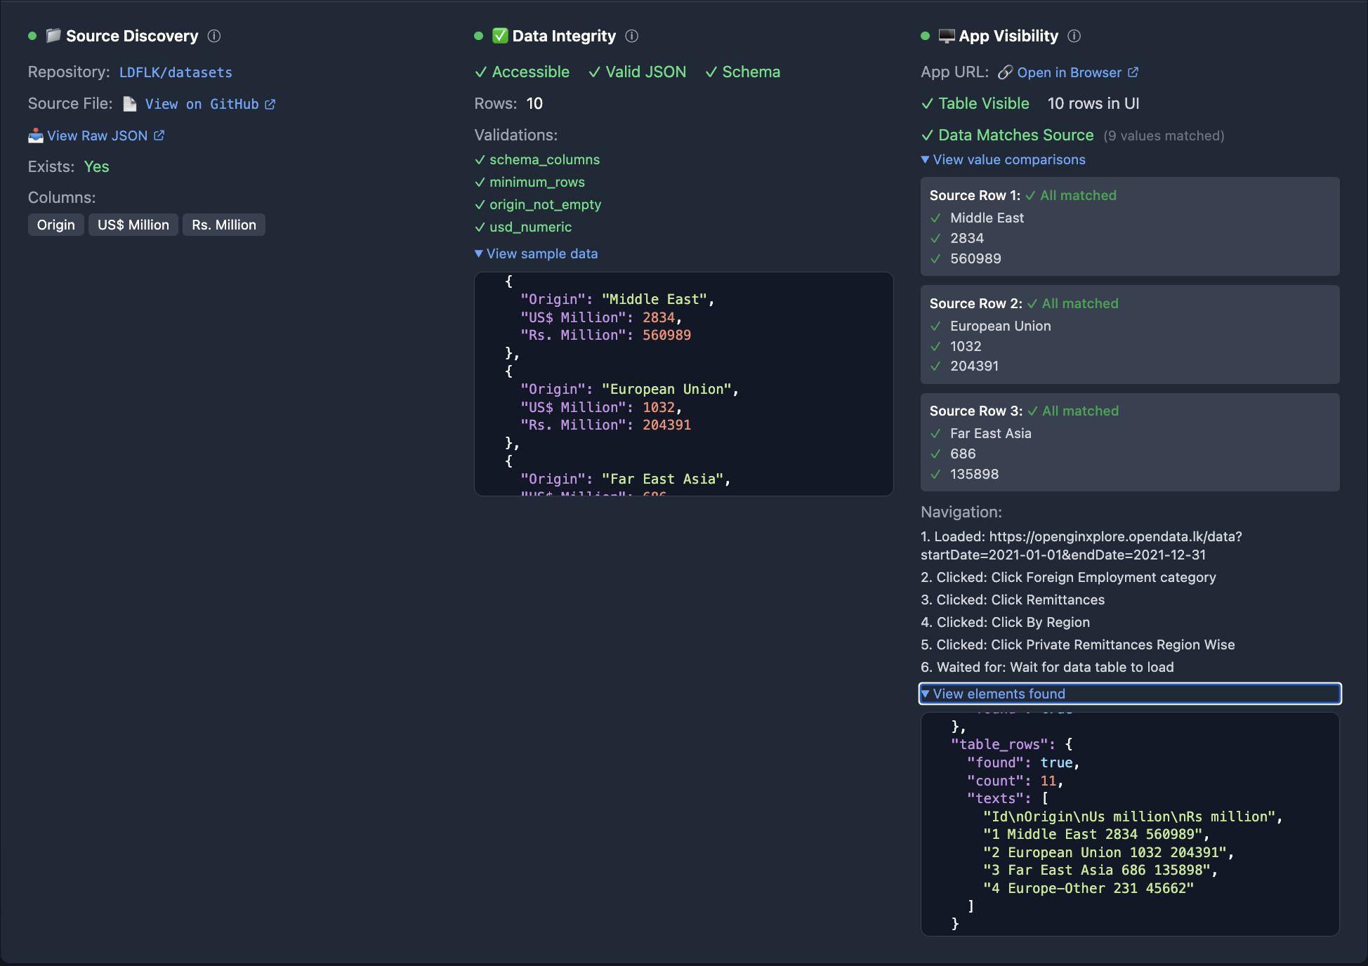
Task: Click the Accessible checkmark indicator
Action: coord(481,72)
